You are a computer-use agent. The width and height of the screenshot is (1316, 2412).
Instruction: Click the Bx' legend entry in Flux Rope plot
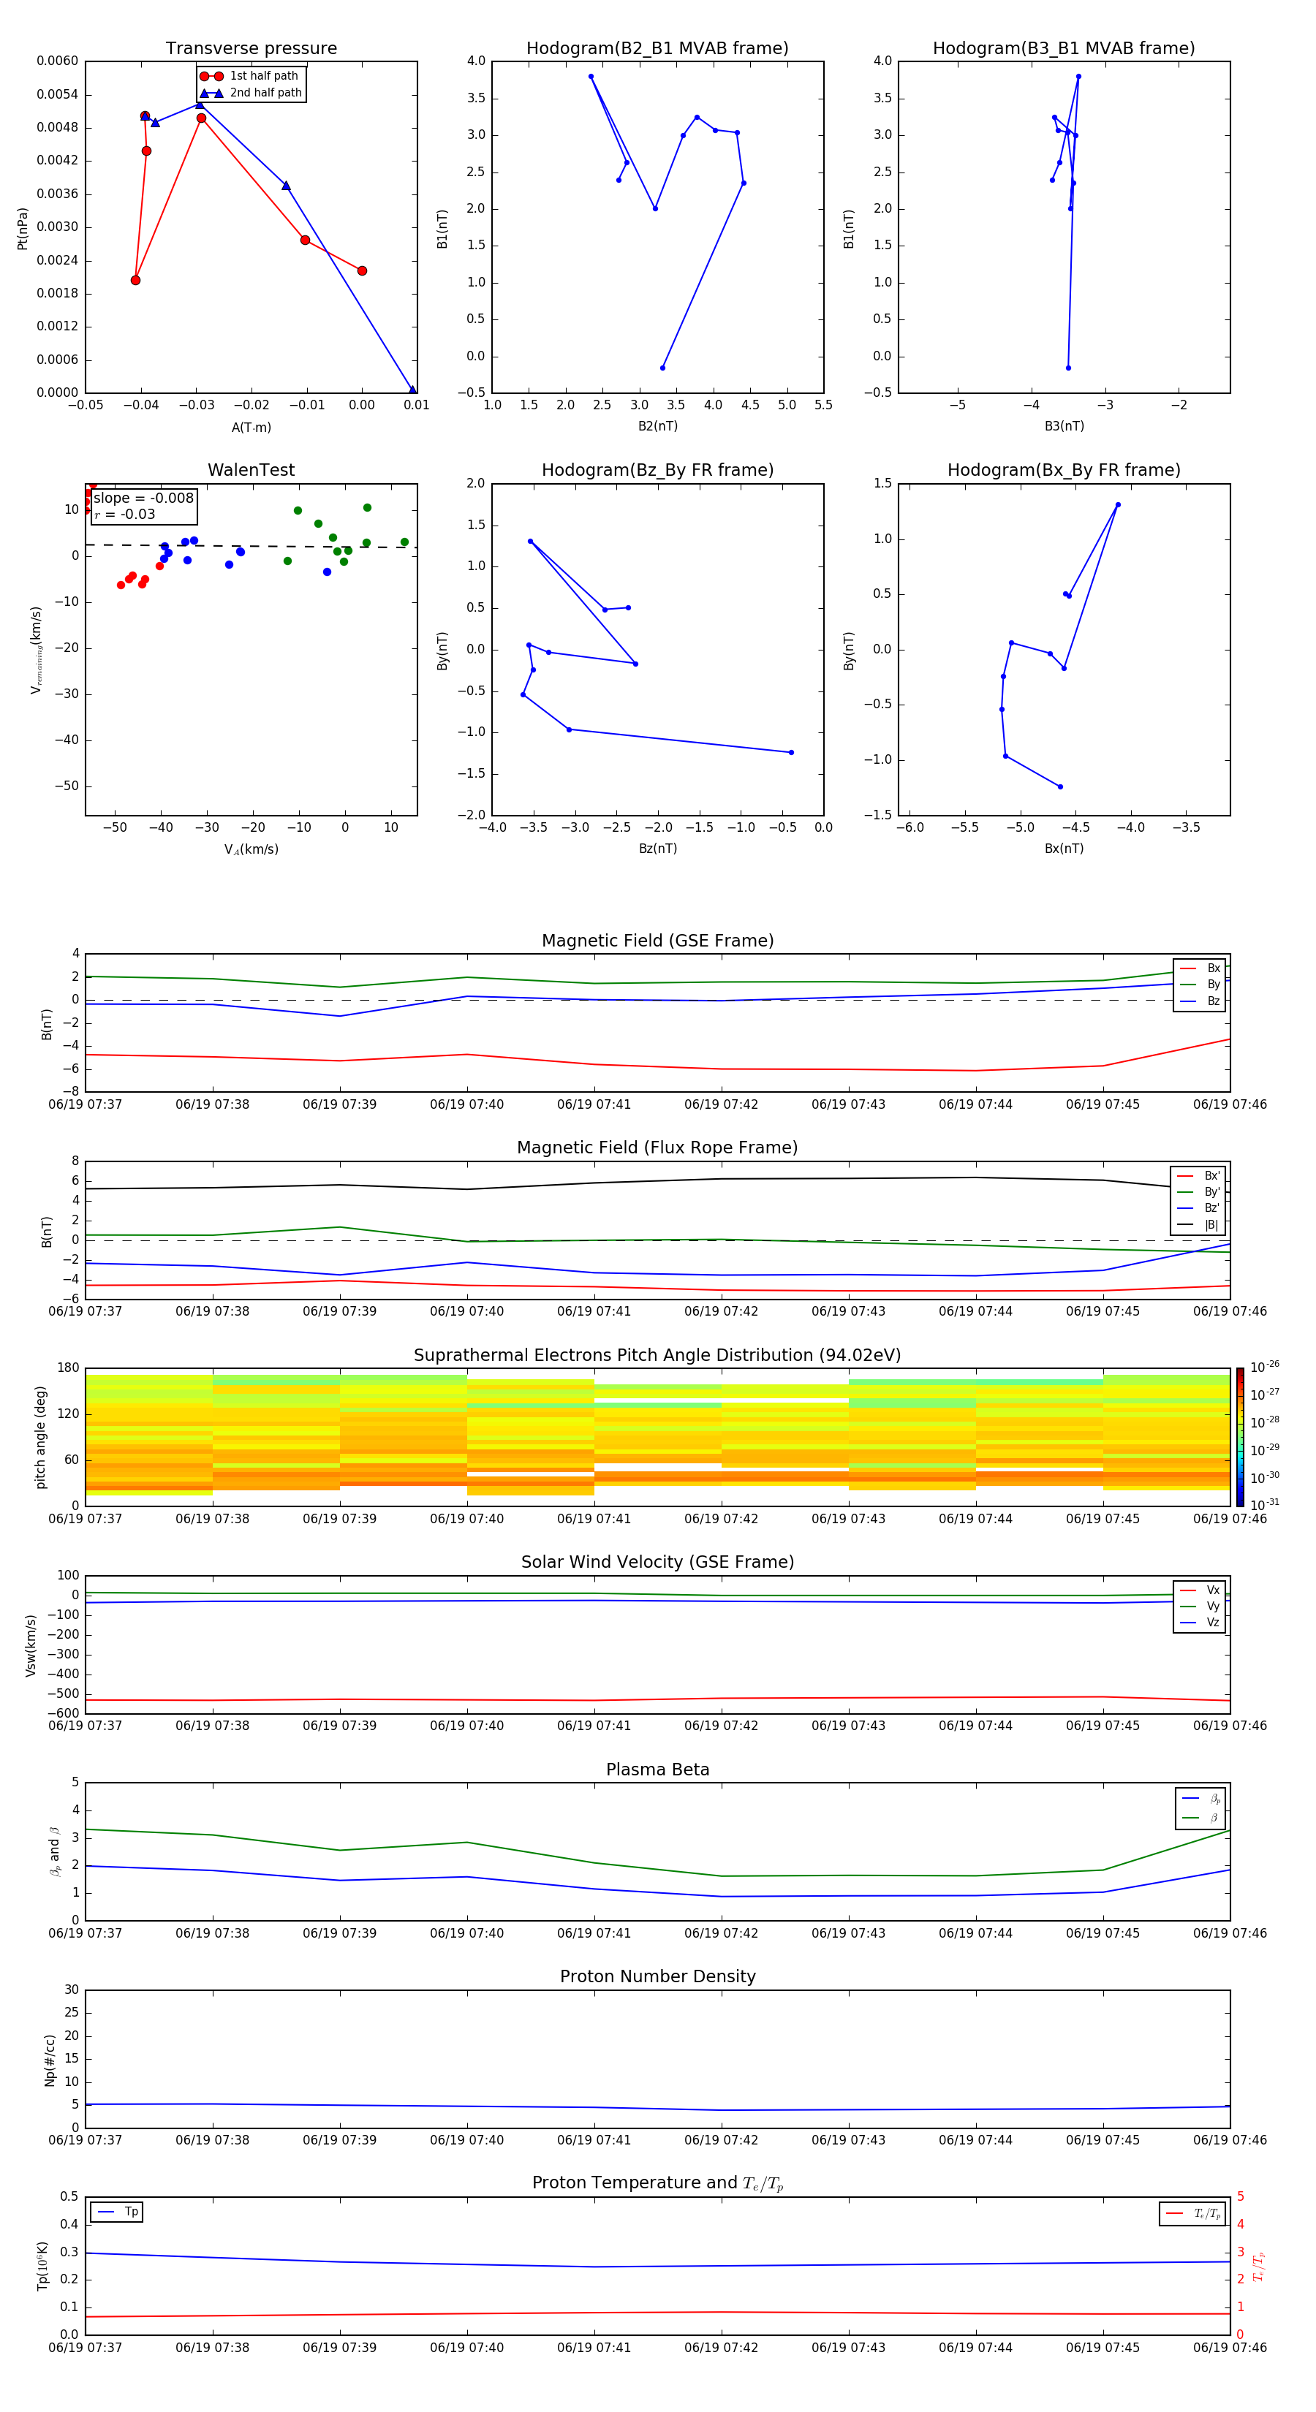[x=1199, y=1176]
